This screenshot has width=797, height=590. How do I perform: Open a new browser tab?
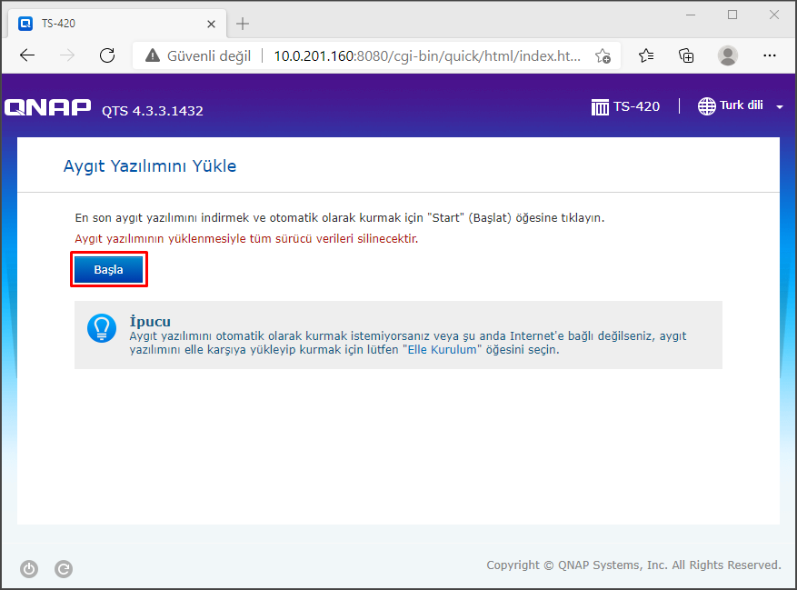tap(243, 23)
